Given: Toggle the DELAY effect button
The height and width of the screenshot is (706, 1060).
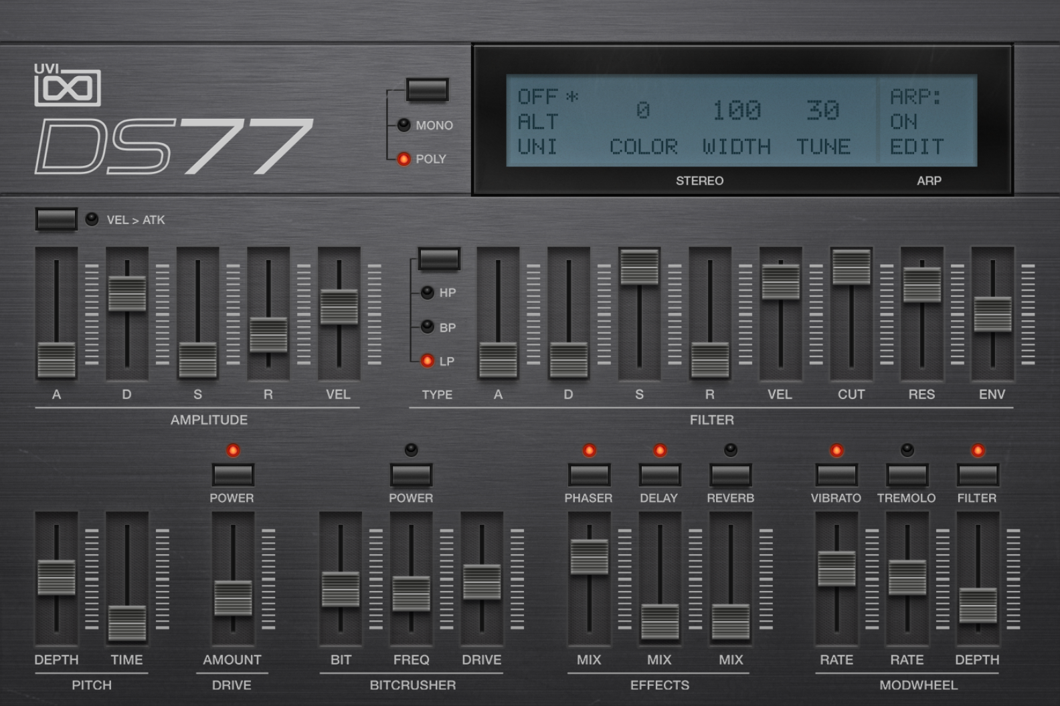Looking at the screenshot, I should coord(660,475).
